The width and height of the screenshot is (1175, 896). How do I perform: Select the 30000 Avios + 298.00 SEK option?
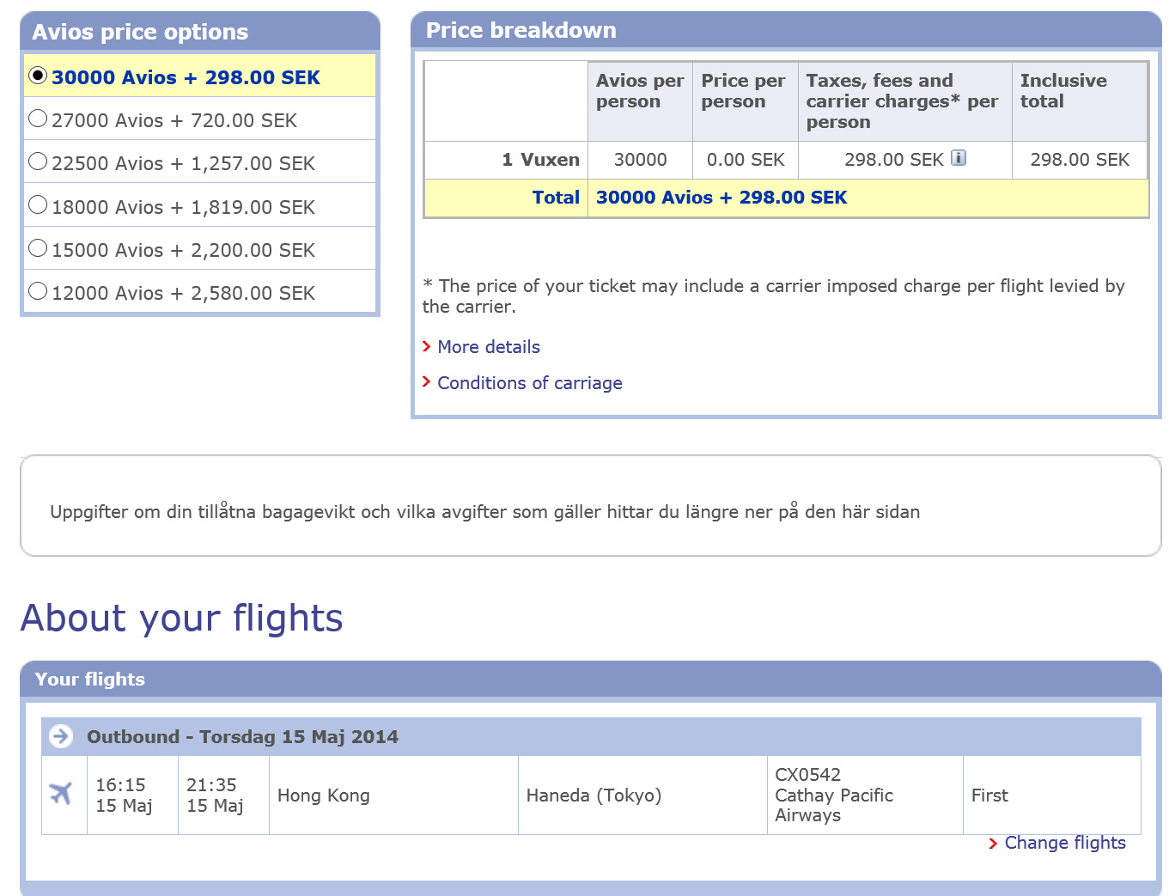pyautogui.click(x=38, y=76)
